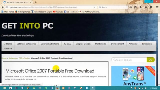Open the 12:31 AM taskbar clock
The width and height of the screenshot is (160, 90).
(153, 88)
